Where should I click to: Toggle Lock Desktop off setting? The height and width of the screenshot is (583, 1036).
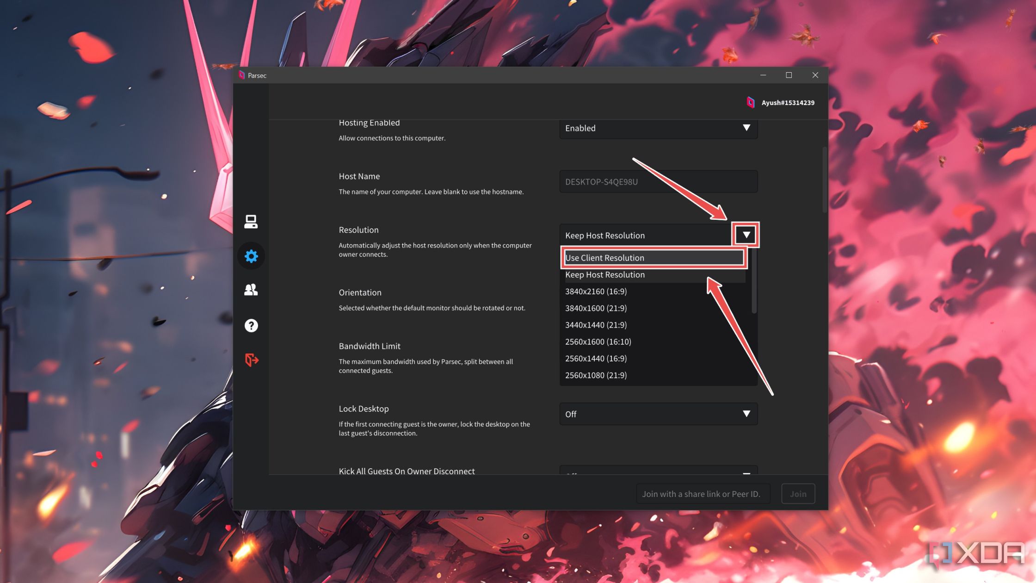(658, 414)
